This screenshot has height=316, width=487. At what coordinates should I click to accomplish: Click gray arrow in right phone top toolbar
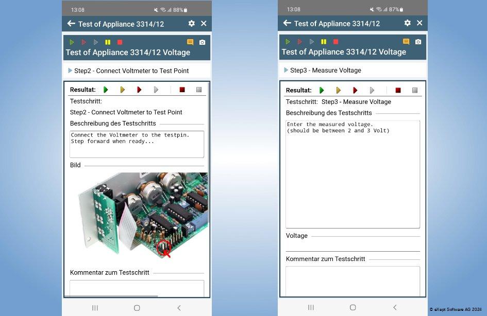point(312,41)
